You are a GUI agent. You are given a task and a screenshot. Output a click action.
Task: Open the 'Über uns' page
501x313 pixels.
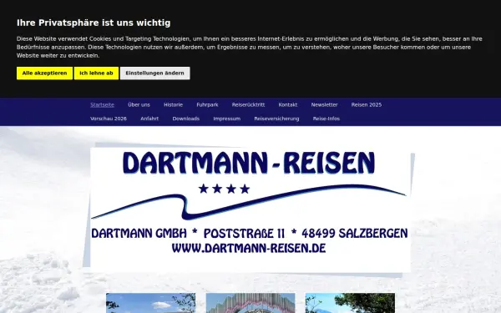139,105
